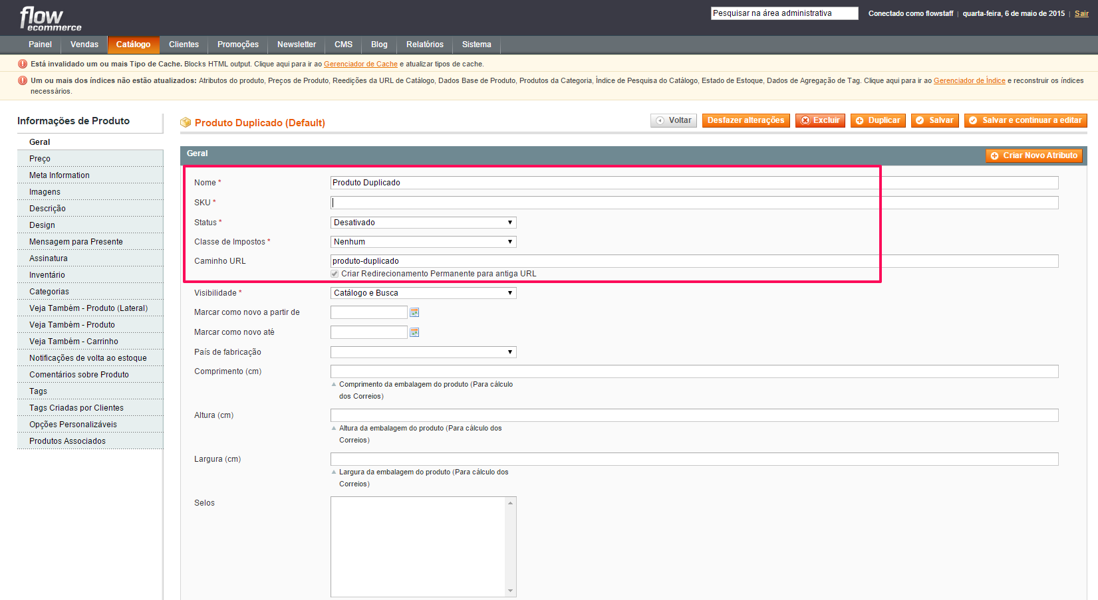1098x600 pixels.
Task: Click the Voltar button
Action: 674,120
